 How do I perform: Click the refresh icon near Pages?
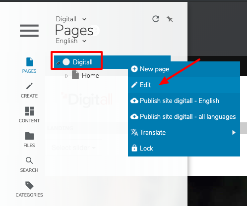pyautogui.click(x=156, y=19)
